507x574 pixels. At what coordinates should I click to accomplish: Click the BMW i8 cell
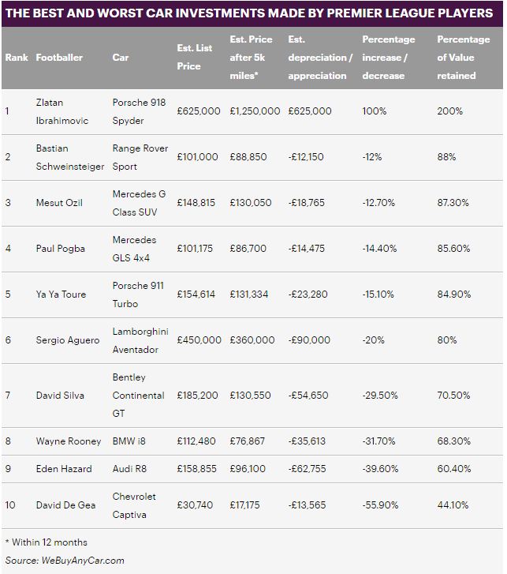(x=130, y=441)
